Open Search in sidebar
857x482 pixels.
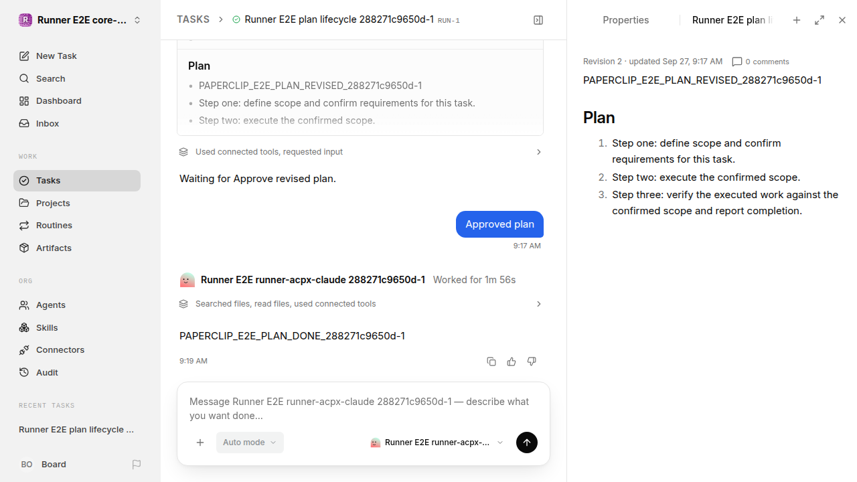click(77, 78)
